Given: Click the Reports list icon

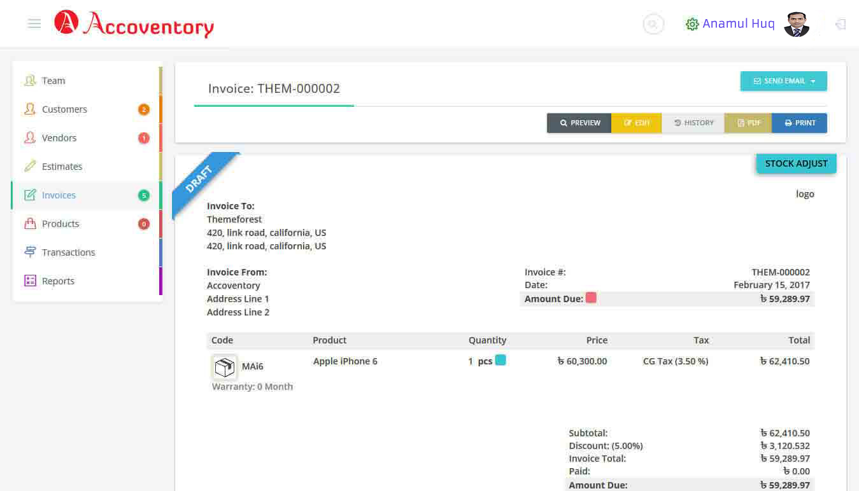Looking at the screenshot, I should point(30,280).
